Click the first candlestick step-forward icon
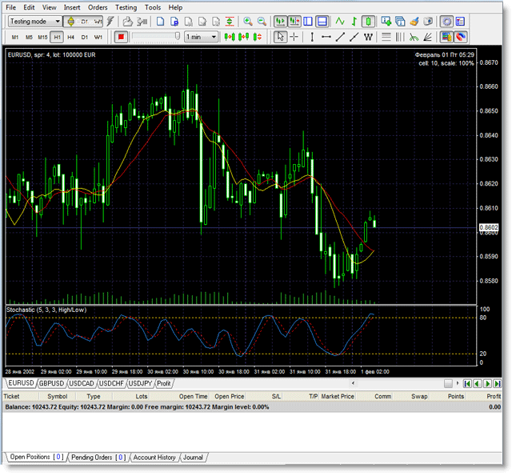 coord(230,37)
